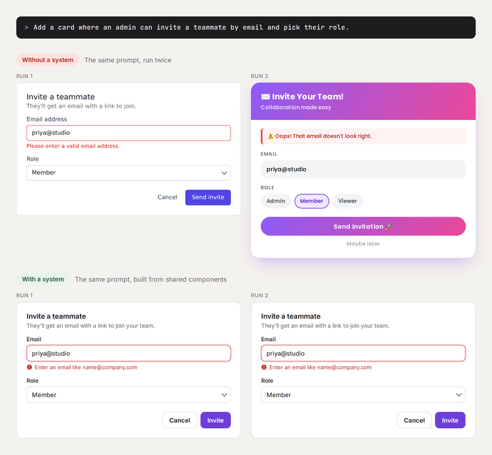Click 'Please enter a valid email address.' message
Screen dimensions: 492x455
73,146
